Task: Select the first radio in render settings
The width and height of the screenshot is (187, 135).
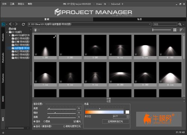Action: [34, 121]
